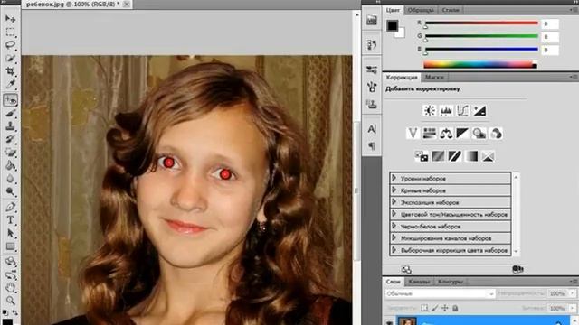Add a Gradient Map adjustment
The image size is (579, 325).
coord(471,156)
